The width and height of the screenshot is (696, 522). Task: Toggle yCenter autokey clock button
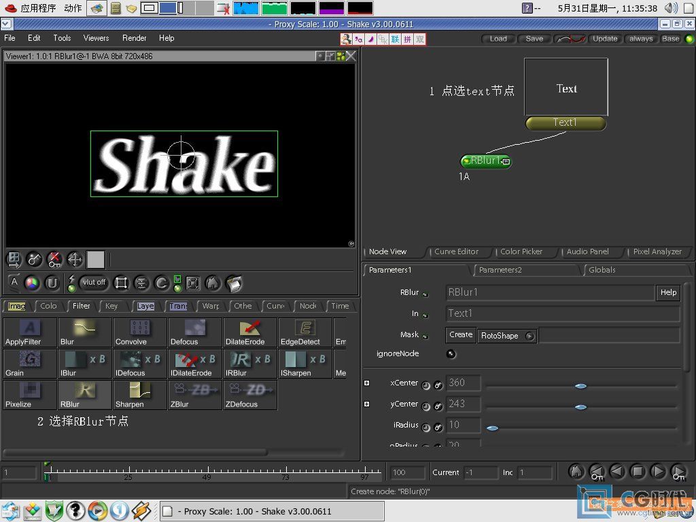click(x=425, y=406)
